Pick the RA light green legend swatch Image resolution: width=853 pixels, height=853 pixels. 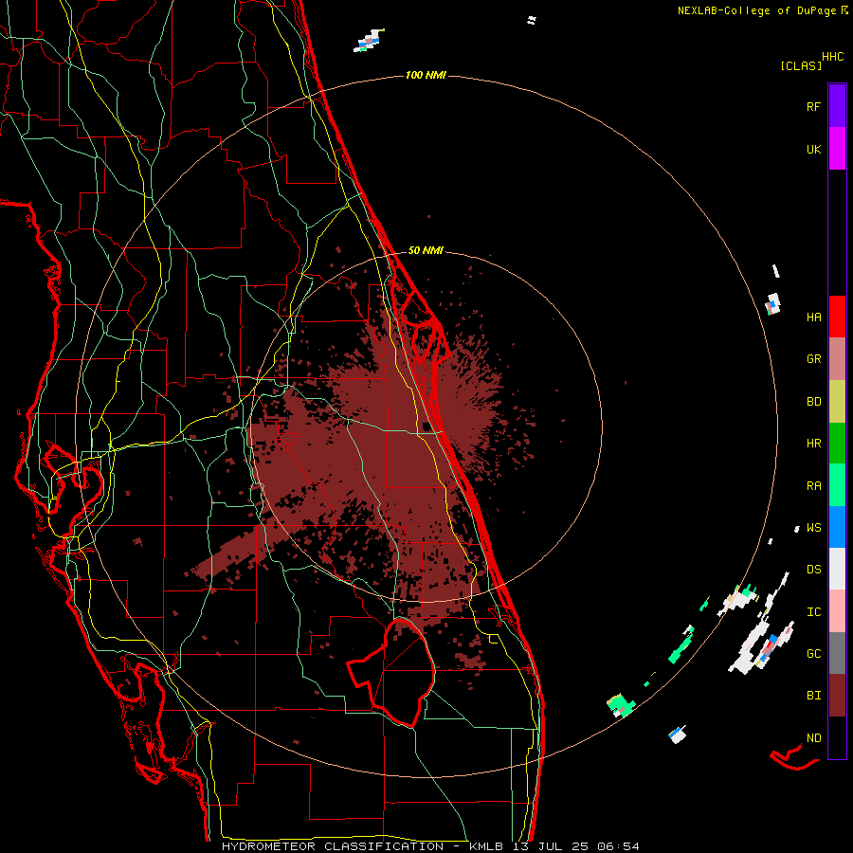(837, 485)
